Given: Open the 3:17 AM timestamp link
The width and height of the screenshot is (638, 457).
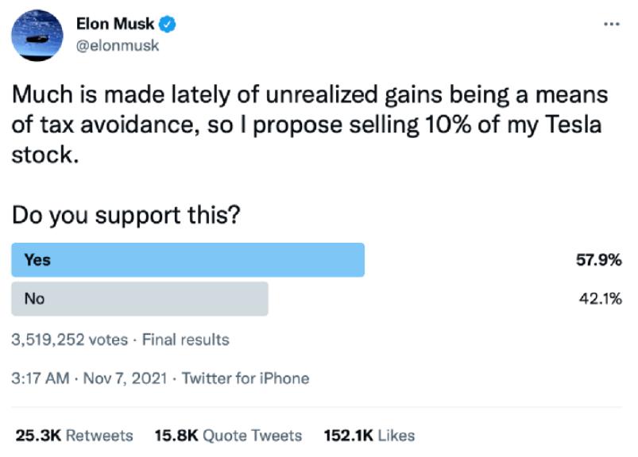Looking at the screenshot, I should (x=41, y=378).
